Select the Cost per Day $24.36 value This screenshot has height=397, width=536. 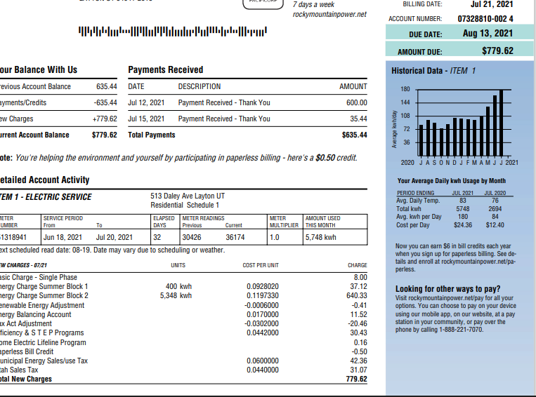[x=463, y=224]
